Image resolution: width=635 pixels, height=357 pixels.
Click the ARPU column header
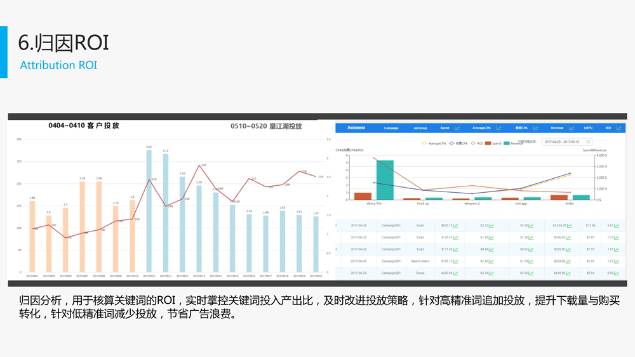[588, 128]
